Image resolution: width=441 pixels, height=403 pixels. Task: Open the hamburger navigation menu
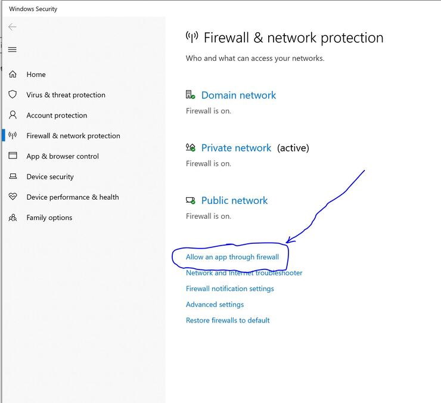point(13,49)
